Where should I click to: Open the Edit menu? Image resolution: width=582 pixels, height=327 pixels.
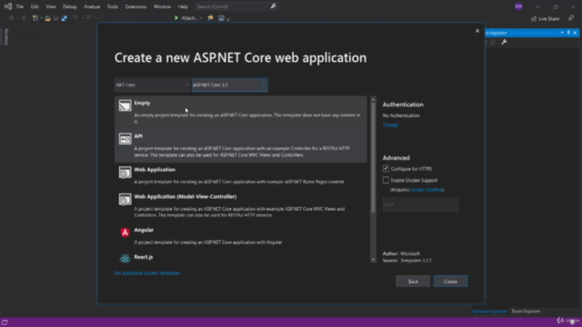point(35,6)
